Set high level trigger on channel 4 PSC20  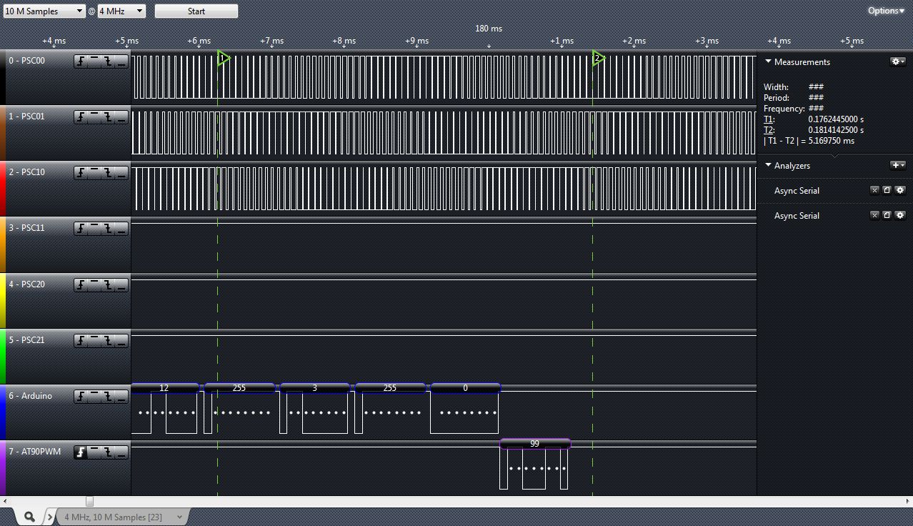pyautogui.click(x=94, y=285)
